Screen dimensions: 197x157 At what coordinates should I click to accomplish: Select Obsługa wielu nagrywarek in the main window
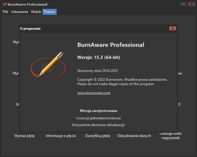[171, 136]
